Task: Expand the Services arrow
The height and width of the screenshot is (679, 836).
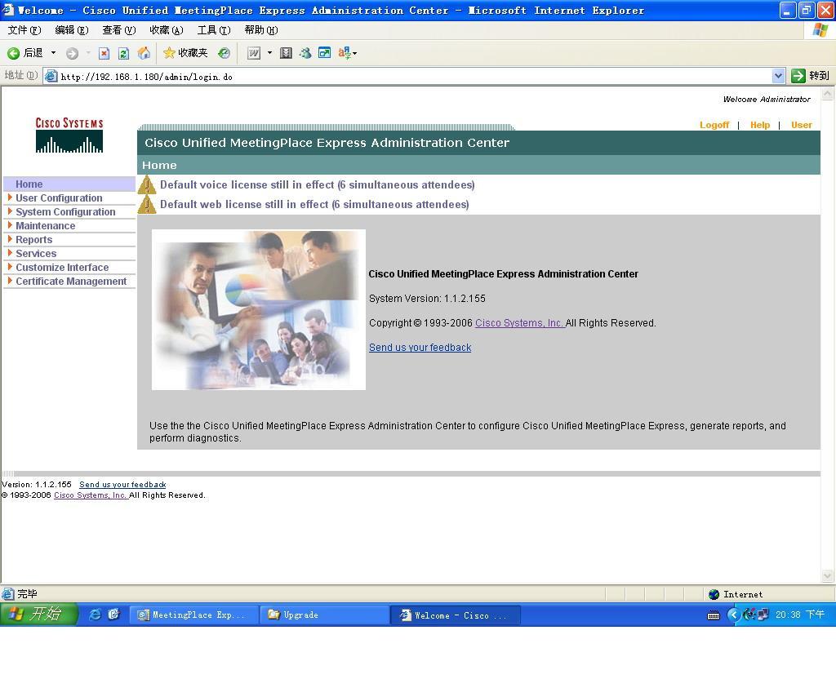Action: pyautogui.click(x=10, y=253)
